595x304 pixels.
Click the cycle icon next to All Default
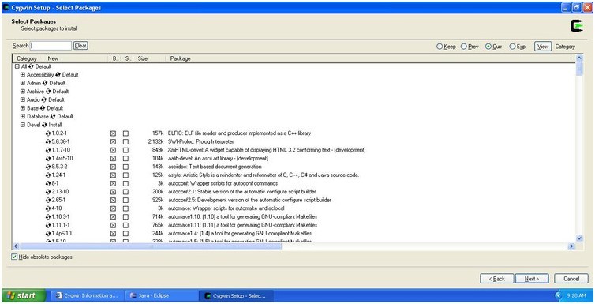tap(31, 66)
